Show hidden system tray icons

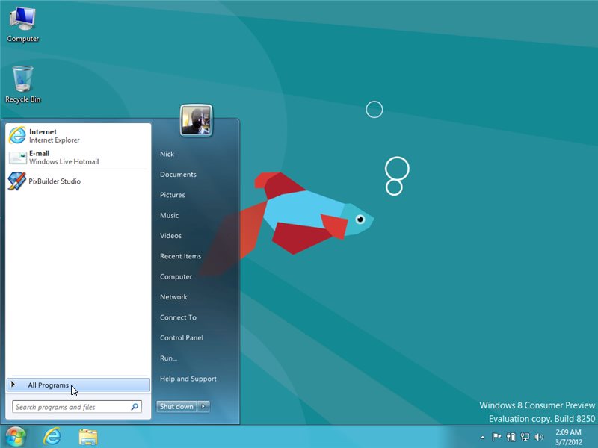(482, 436)
